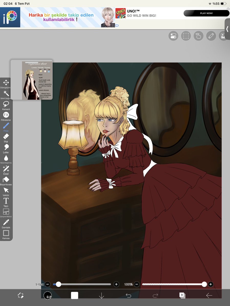Select the Sihirli Değnek magic wand tool
The height and width of the screenshot is (306, 230).
(6, 95)
